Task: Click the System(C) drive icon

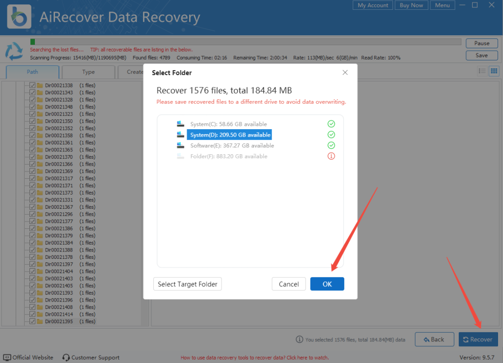Action: (x=180, y=124)
